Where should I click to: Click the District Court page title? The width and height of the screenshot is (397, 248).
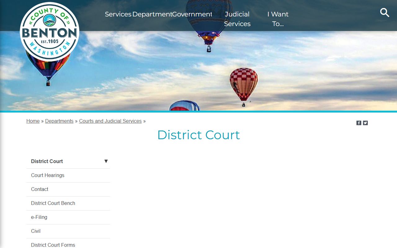(198, 135)
